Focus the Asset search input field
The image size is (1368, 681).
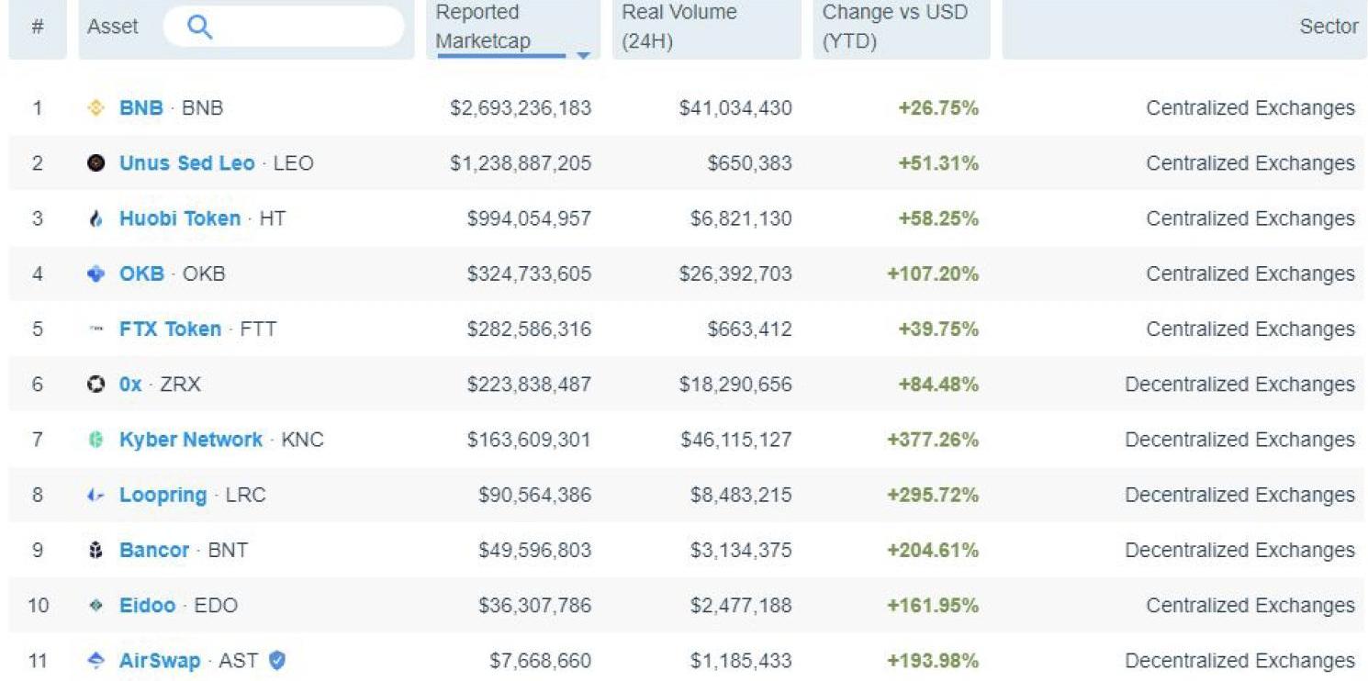[303, 28]
